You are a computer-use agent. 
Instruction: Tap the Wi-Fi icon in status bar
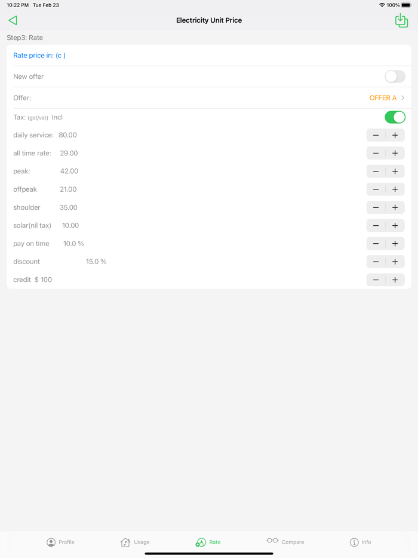382,5
